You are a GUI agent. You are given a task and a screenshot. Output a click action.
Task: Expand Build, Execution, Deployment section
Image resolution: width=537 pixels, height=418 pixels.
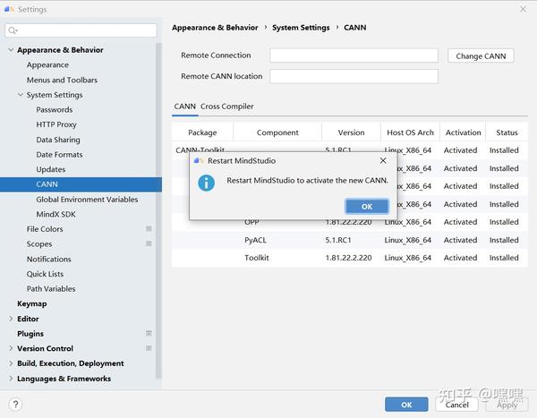point(10,363)
